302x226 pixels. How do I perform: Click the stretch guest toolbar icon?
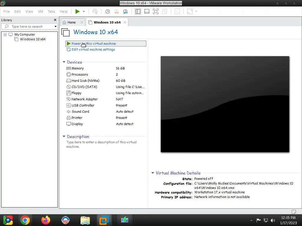(190, 11)
